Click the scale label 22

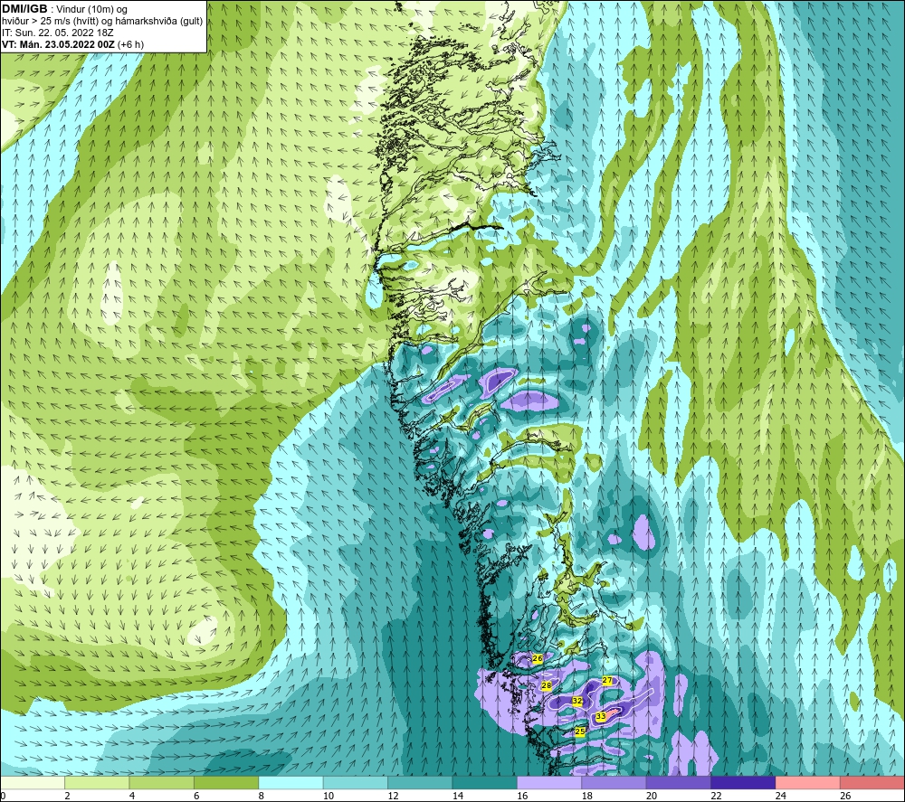(716, 797)
